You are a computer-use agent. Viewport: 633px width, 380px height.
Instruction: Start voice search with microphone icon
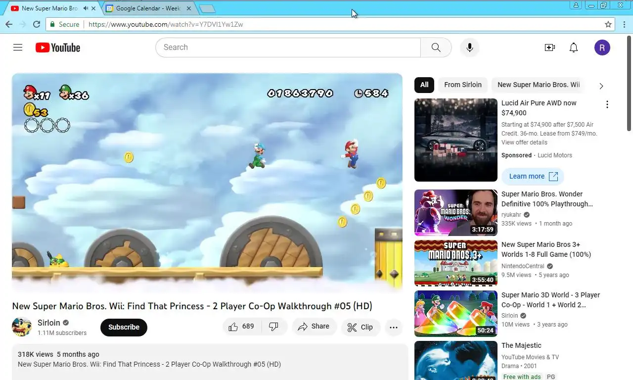pyautogui.click(x=470, y=47)
